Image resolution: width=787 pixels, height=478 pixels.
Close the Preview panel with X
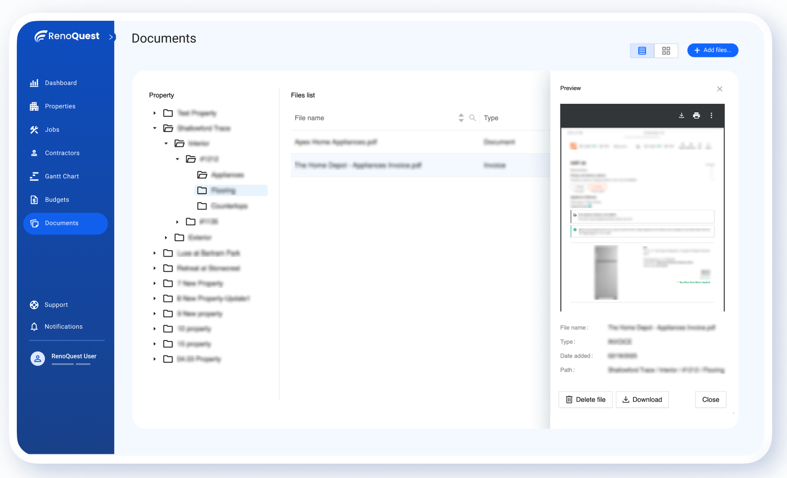[x=720, y=89]
